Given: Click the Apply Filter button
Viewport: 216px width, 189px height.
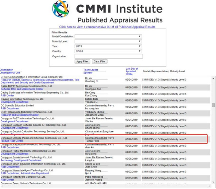Looking at the screenshot, I should coord(82,61).
